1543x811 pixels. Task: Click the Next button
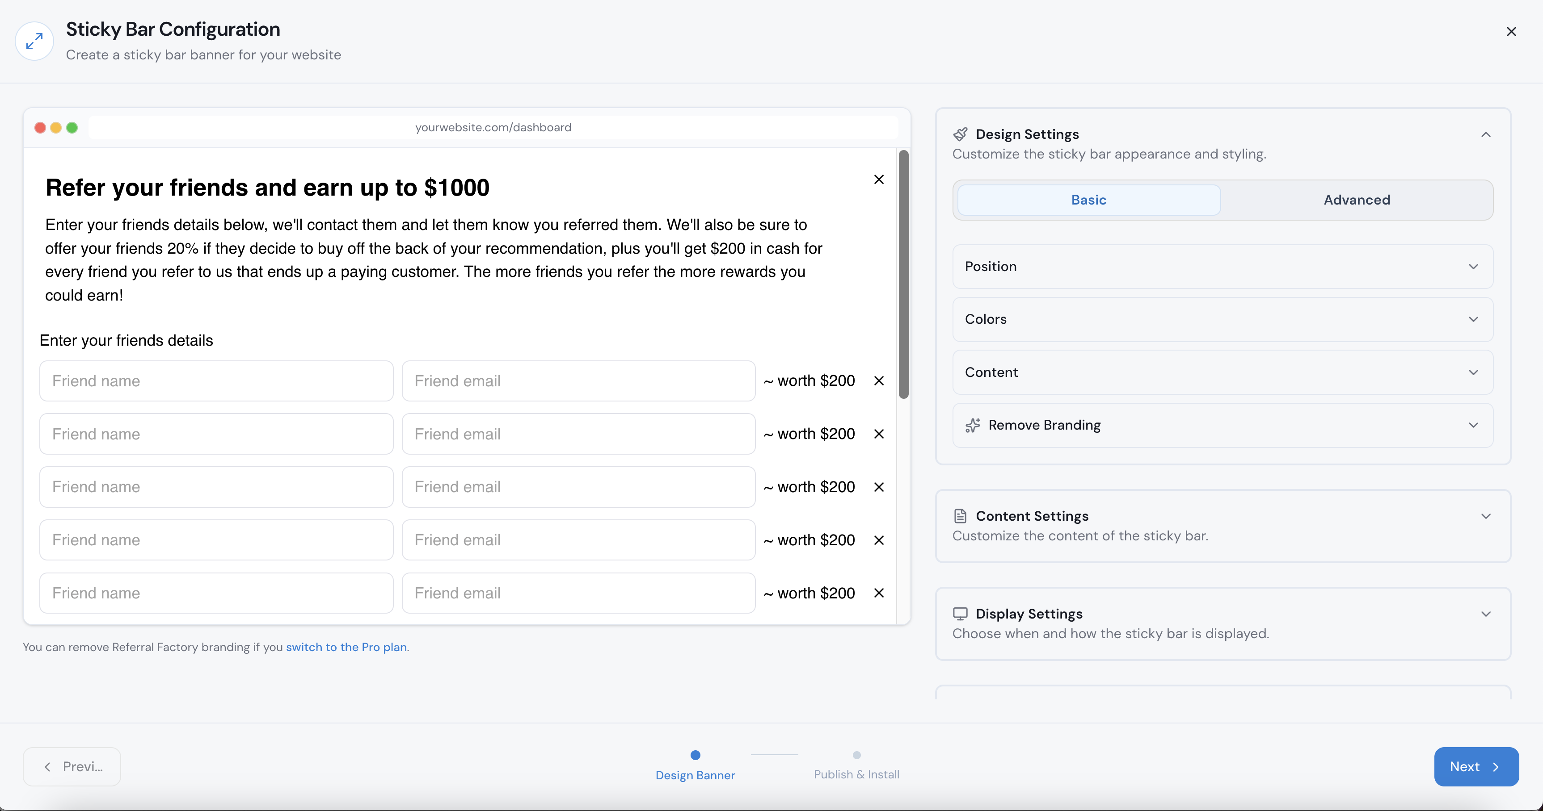1476,767
